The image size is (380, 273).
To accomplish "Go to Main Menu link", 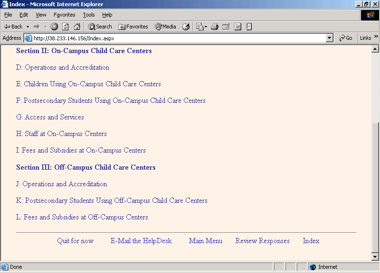I will point(206,241).
